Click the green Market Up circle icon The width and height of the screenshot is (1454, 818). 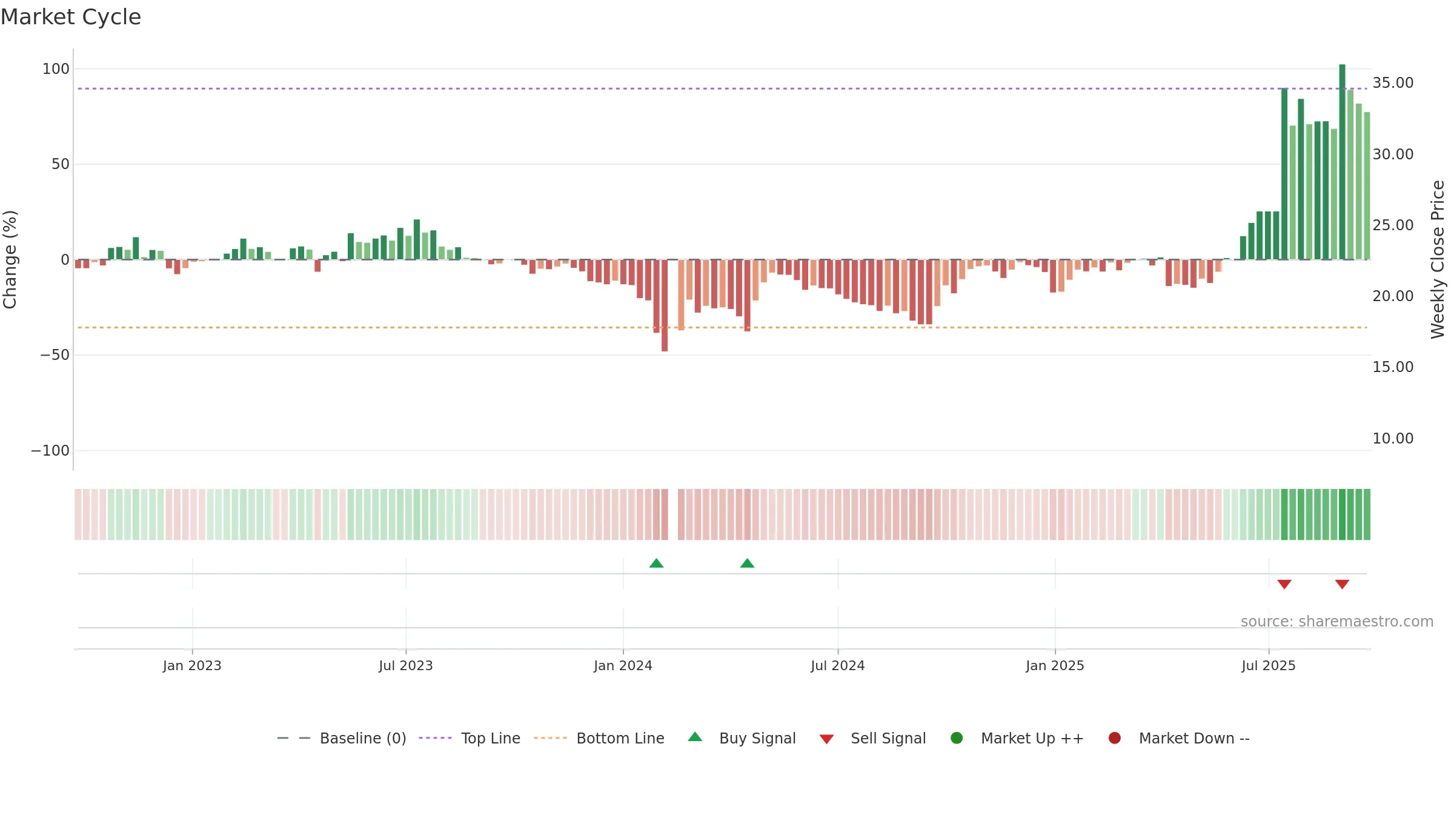tap(957, 738)
